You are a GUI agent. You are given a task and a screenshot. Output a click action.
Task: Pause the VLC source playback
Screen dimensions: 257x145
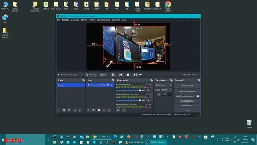[x=113, y=75]
